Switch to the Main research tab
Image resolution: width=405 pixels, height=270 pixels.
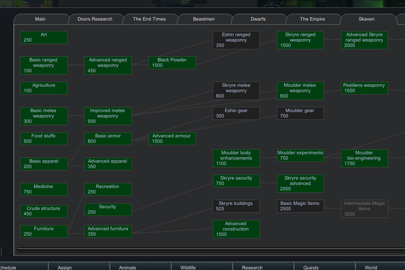coord(40,19)
